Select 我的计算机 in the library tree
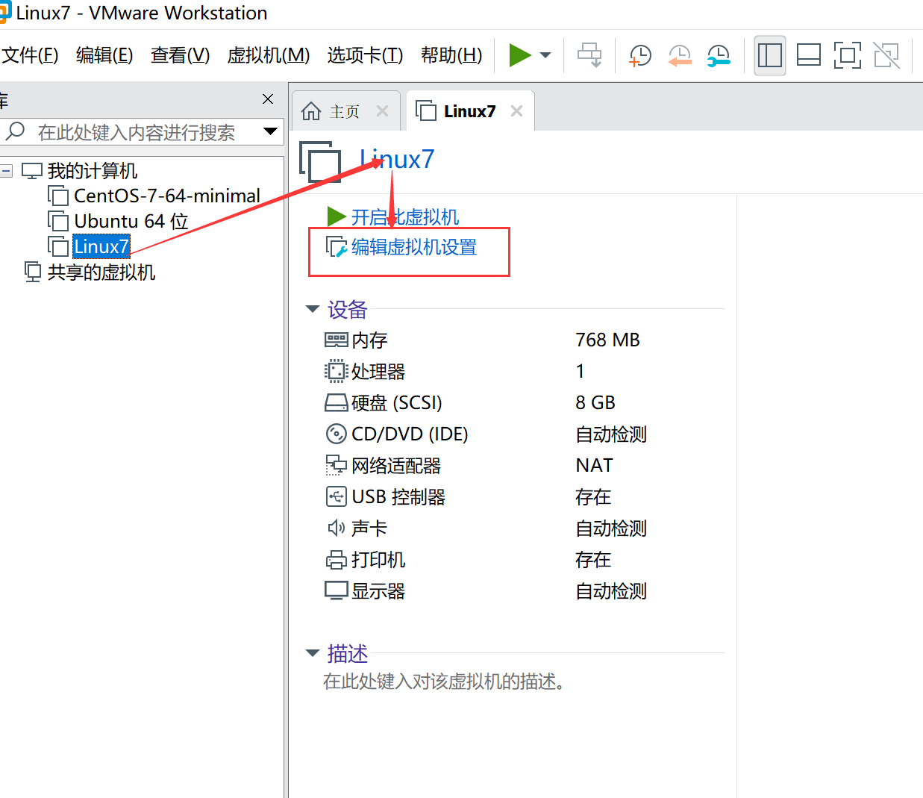The image size is (923, 798). (x=92, y=171)
